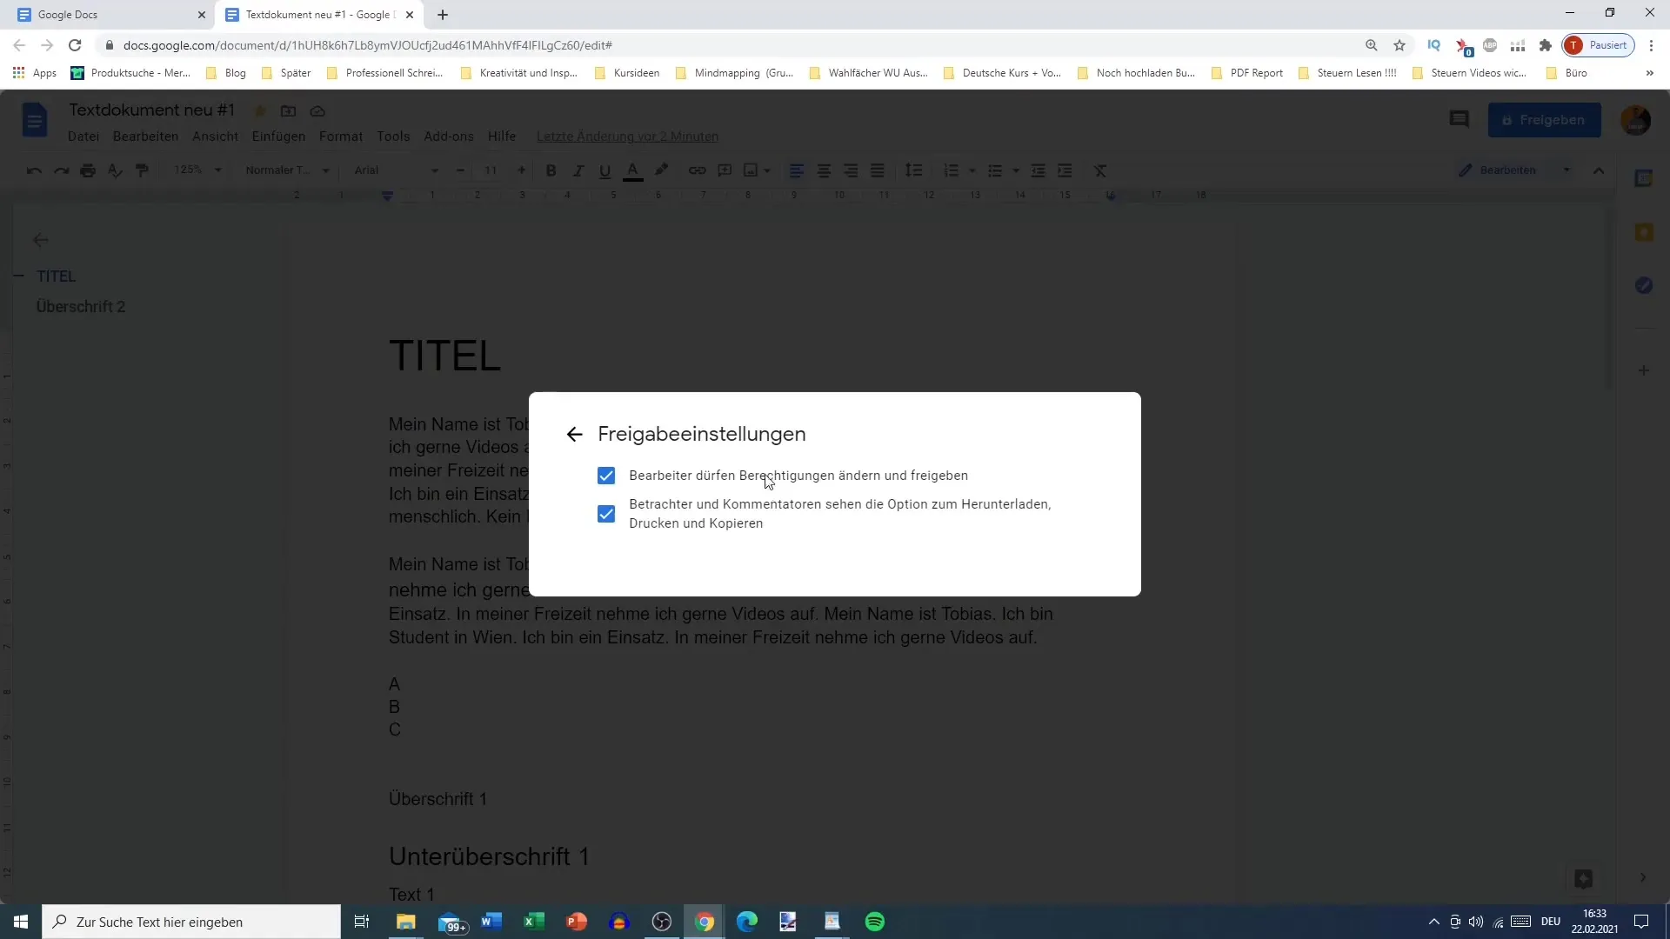Click the Spotify icon in the taskbar
1670x939 pixels.
(876, 922)
